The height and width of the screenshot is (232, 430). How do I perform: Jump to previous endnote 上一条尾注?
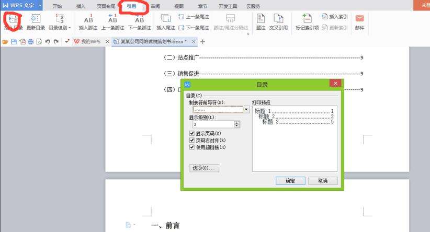194,17
